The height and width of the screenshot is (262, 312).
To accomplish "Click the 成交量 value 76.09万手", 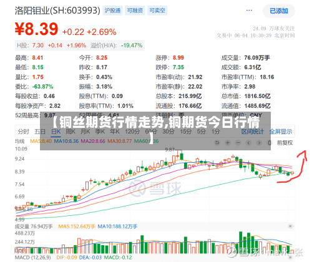I will point(257,57).
